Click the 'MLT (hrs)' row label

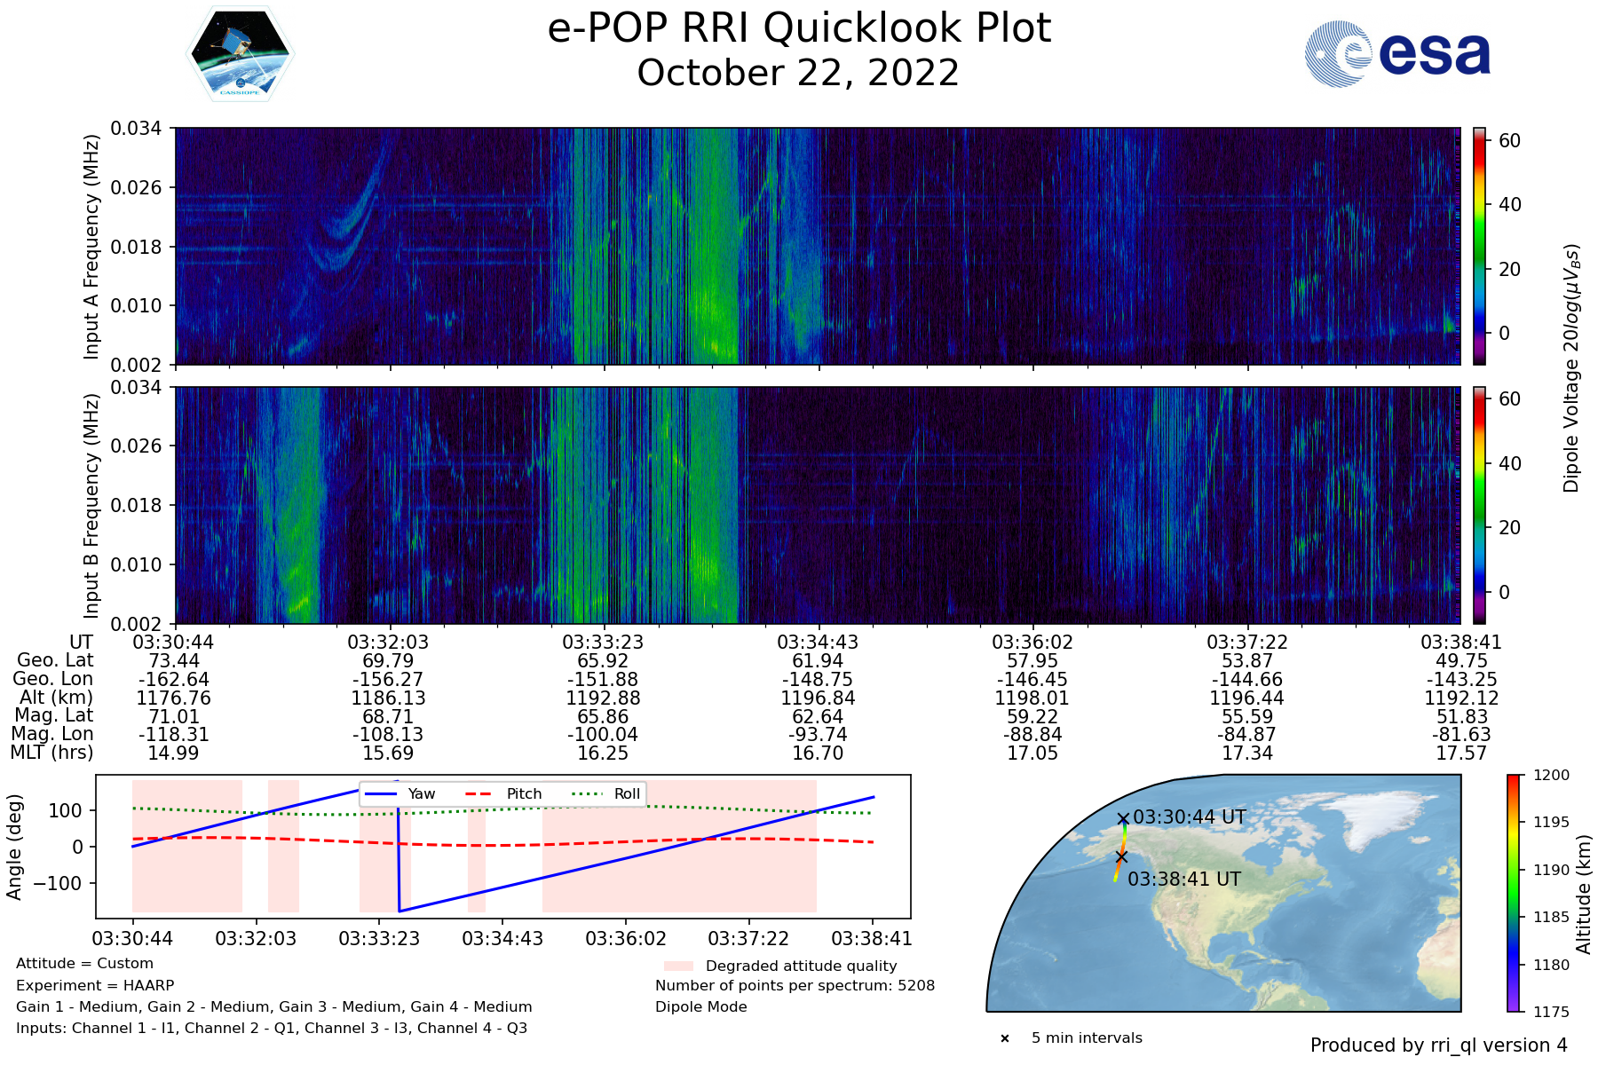pyautogui.click(x=51, y=753)
